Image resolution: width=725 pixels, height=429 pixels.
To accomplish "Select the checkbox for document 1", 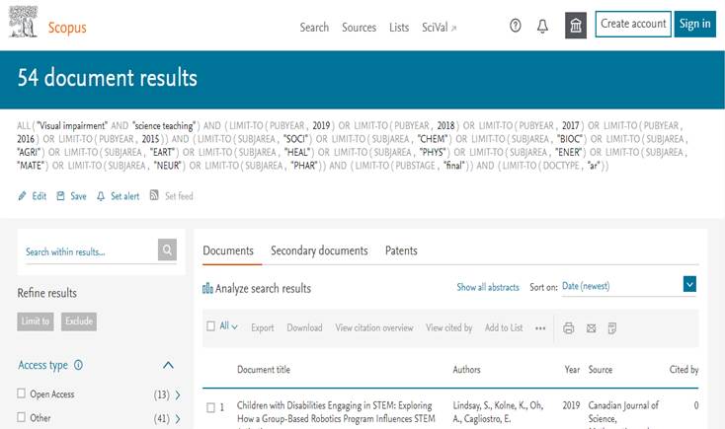I will click(209, 407).
